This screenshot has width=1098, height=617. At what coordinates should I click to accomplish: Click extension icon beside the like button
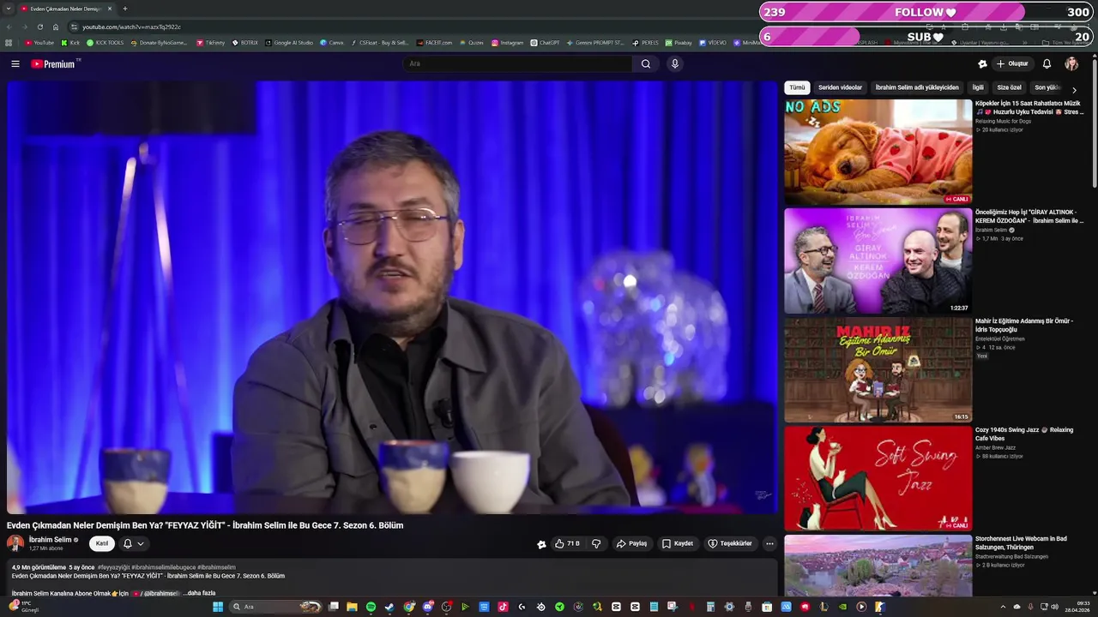(x=541, y=544)
